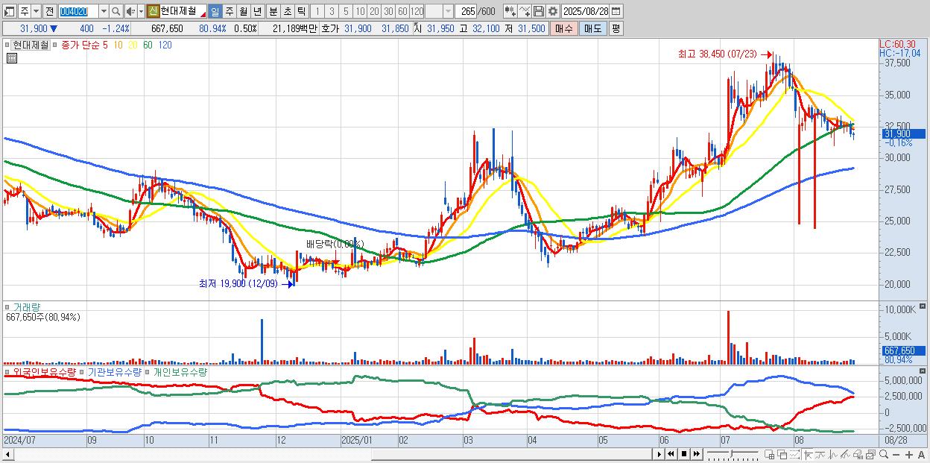930x463 pixels.
Task: Click the 매수 buy button
Action: click(x=564, y=28)
